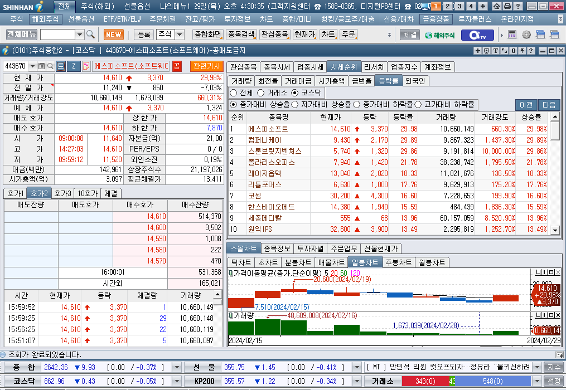Click the 종목검색 toolbar button

pos(241,35)
